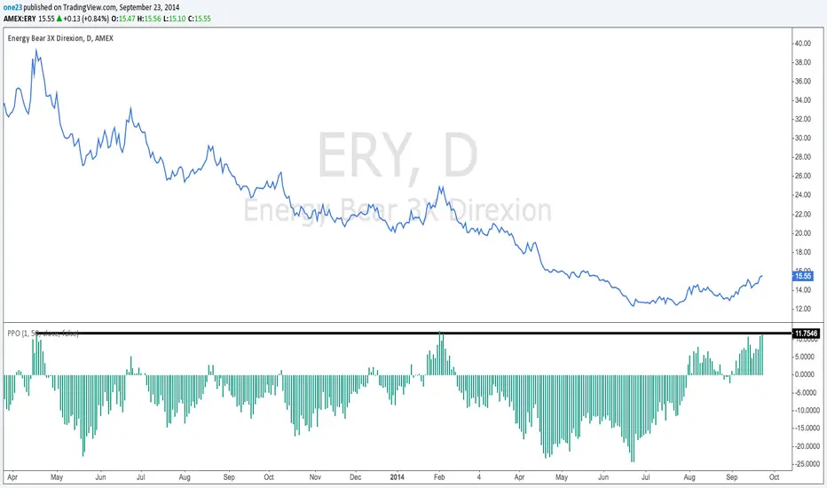Click the 12.00 price axis label
This screenshot has width=827, height=488.
[x=803, y=309]
